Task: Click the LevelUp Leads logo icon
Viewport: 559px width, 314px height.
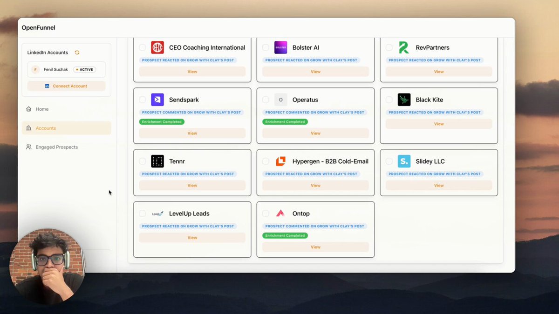Action: point(157,214)
